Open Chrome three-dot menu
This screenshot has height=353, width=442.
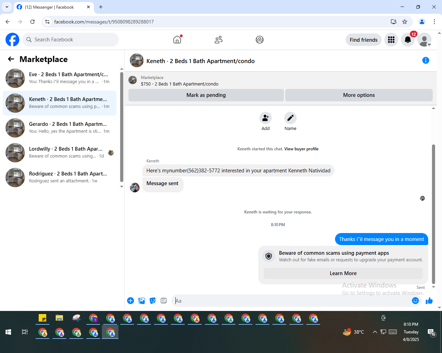(434, 22)
